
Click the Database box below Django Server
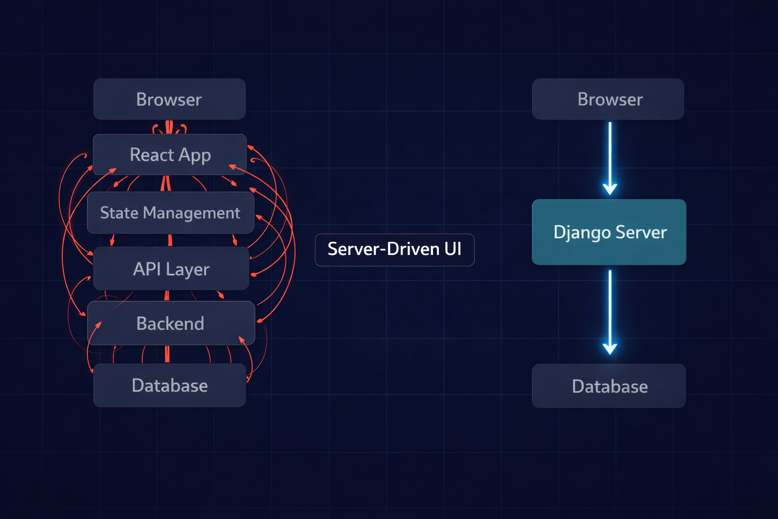coord(609,386)
